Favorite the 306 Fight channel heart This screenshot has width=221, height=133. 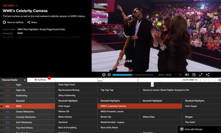[1, 85]
